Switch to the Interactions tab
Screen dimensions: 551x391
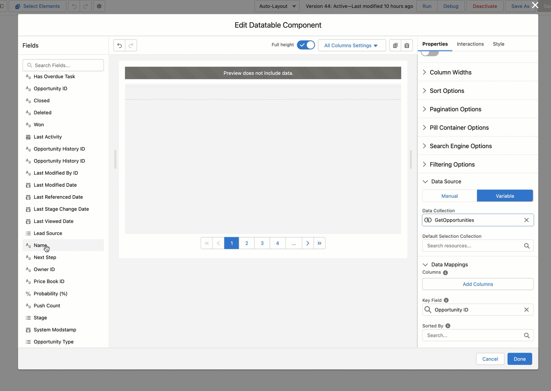[470, 44]
